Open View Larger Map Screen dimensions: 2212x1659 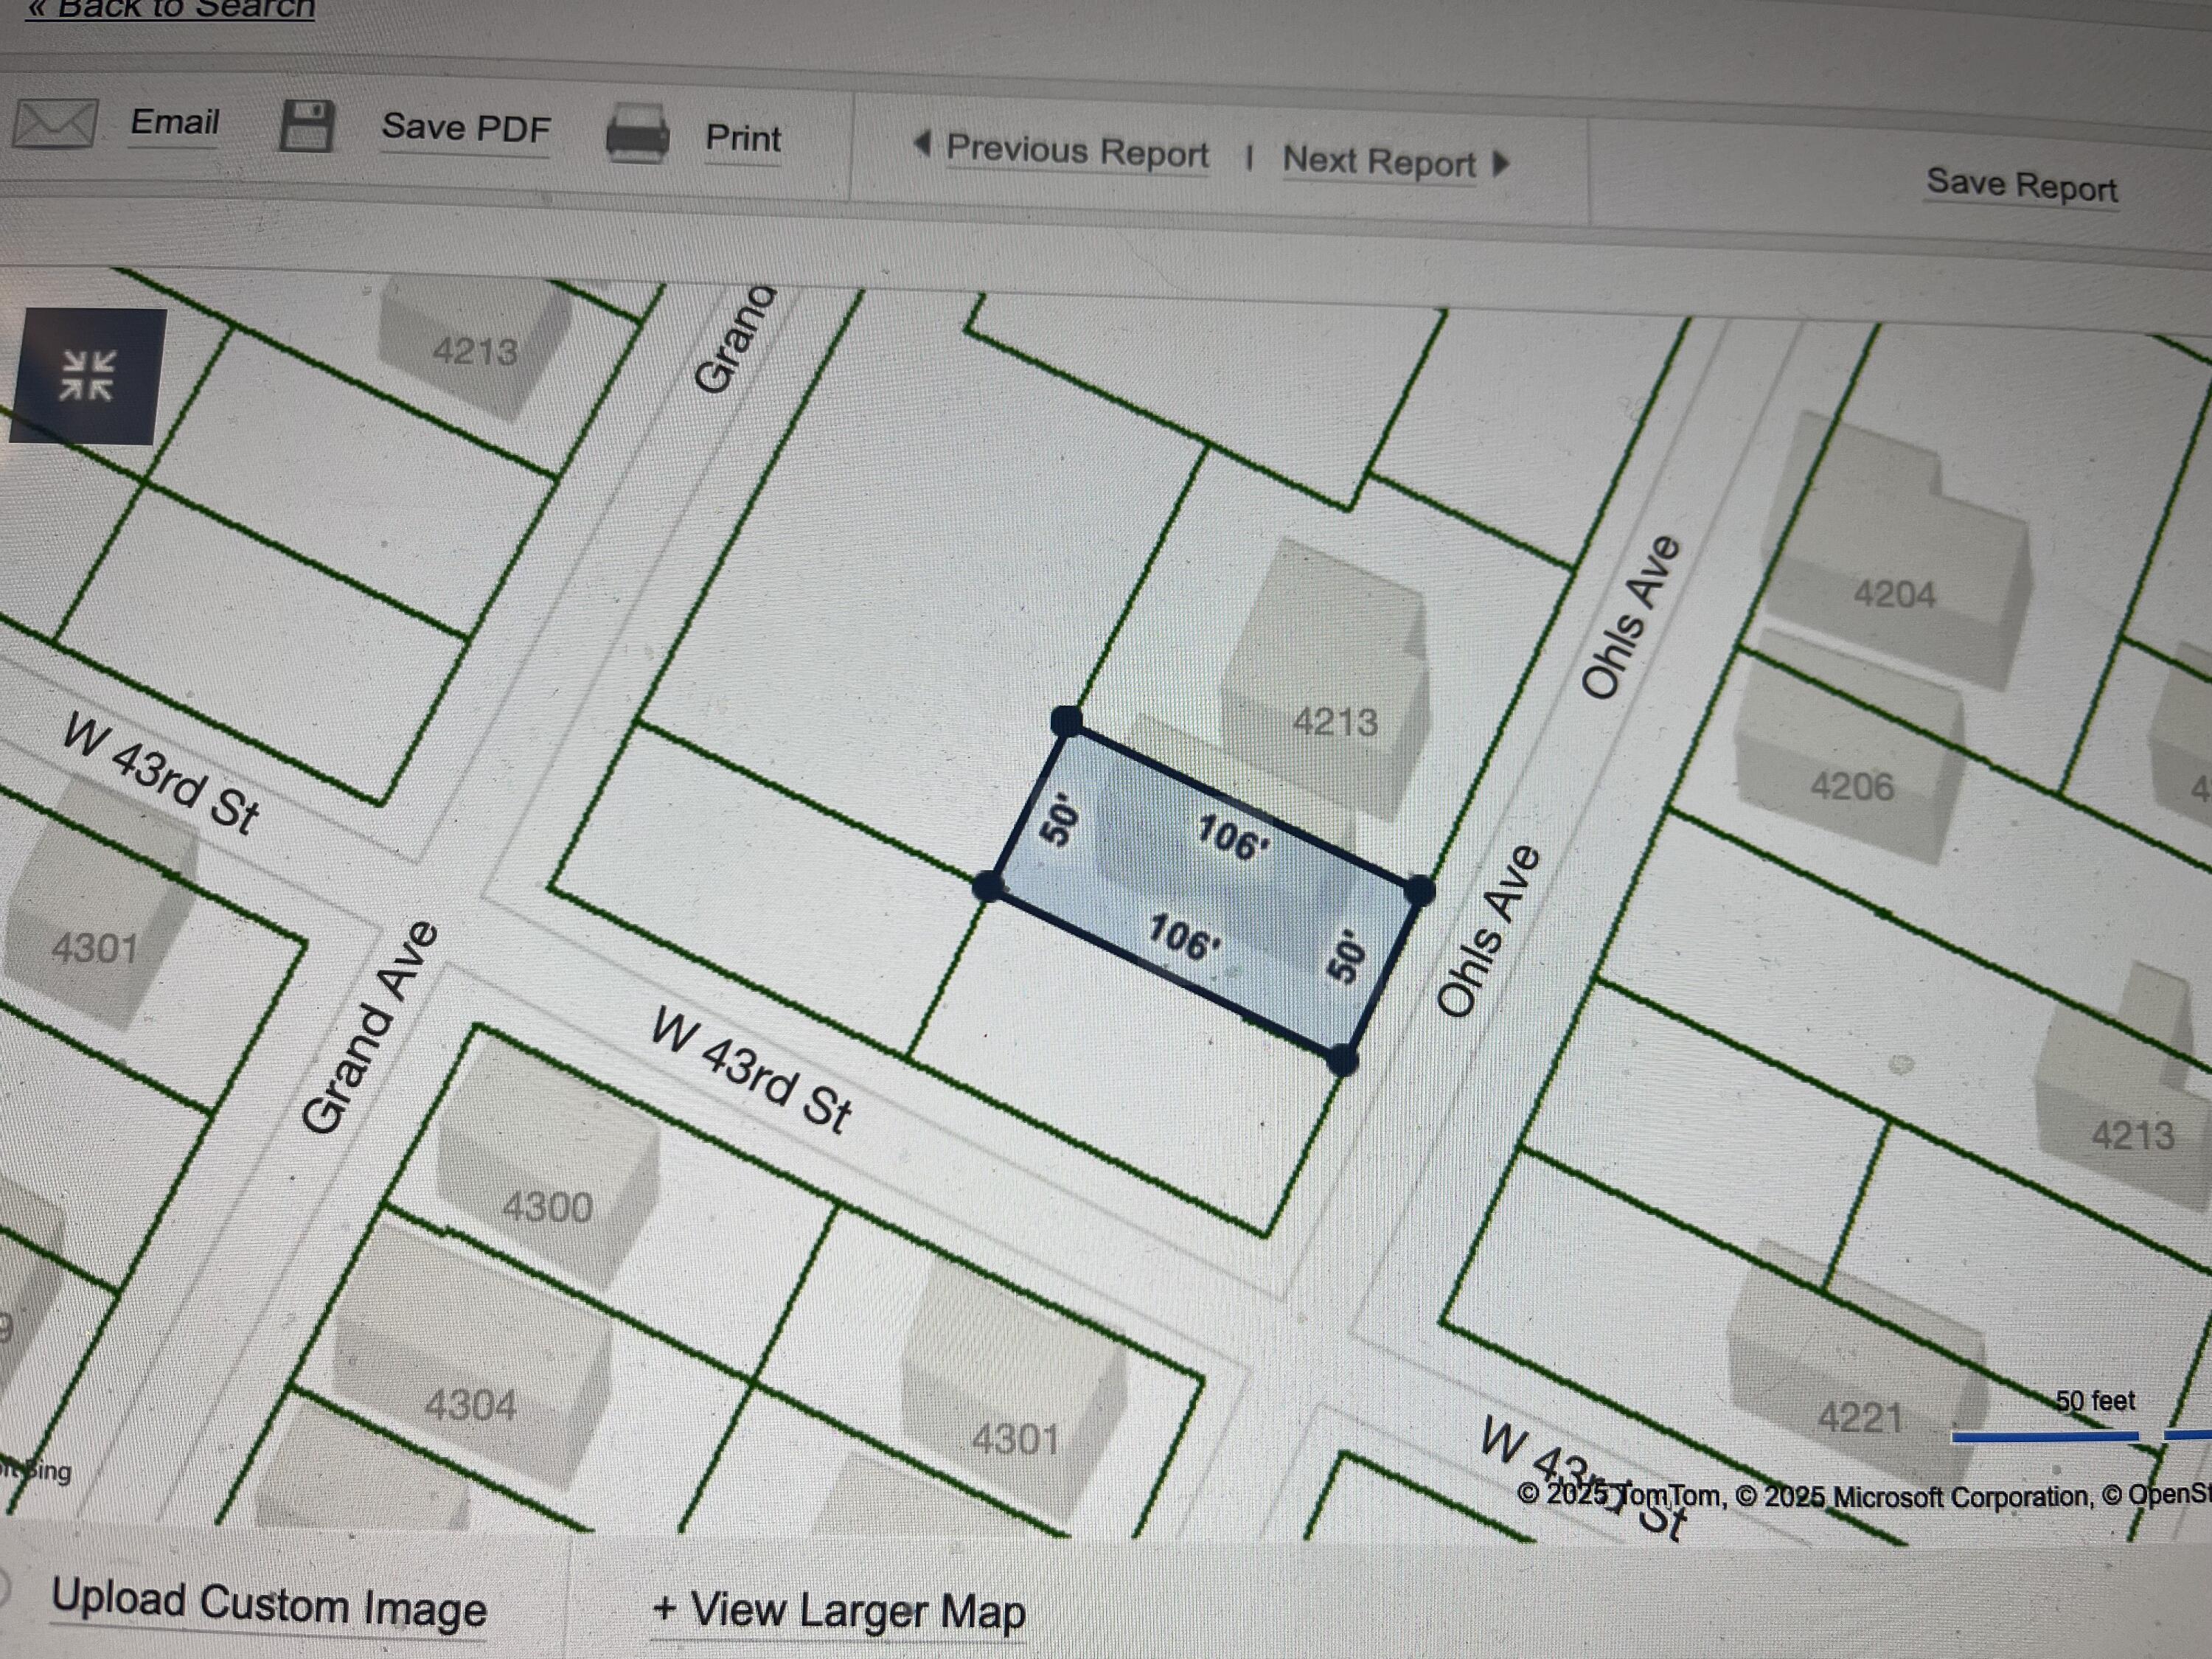tap(838, 1611)
